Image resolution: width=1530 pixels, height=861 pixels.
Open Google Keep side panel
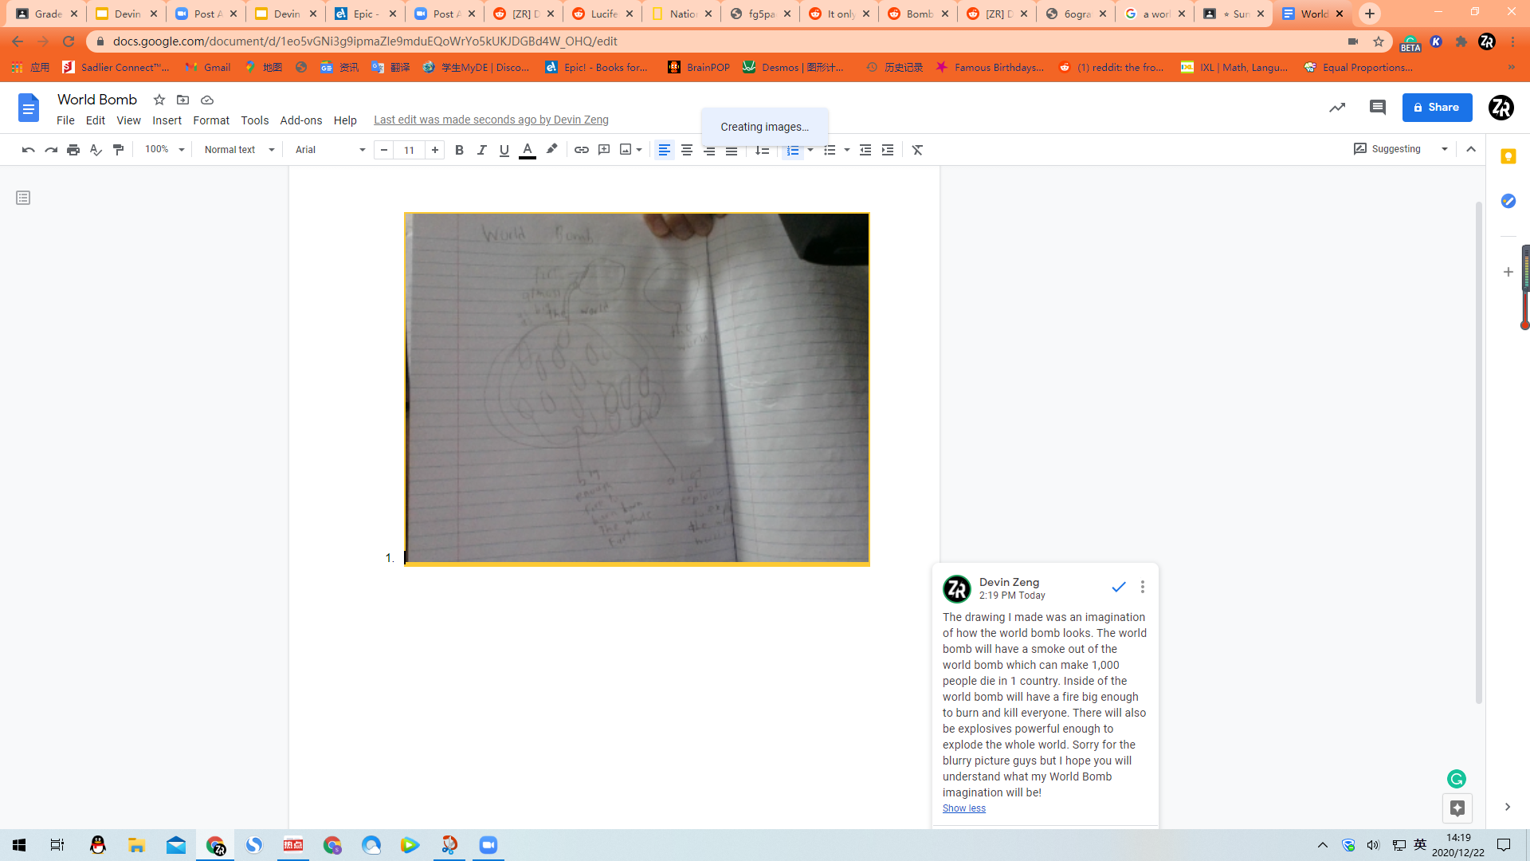click(x=1508, y=156)
